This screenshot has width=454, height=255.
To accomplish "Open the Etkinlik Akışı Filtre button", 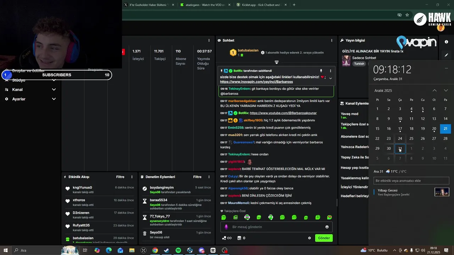I will pyautogui.click(x=120, y=177).
